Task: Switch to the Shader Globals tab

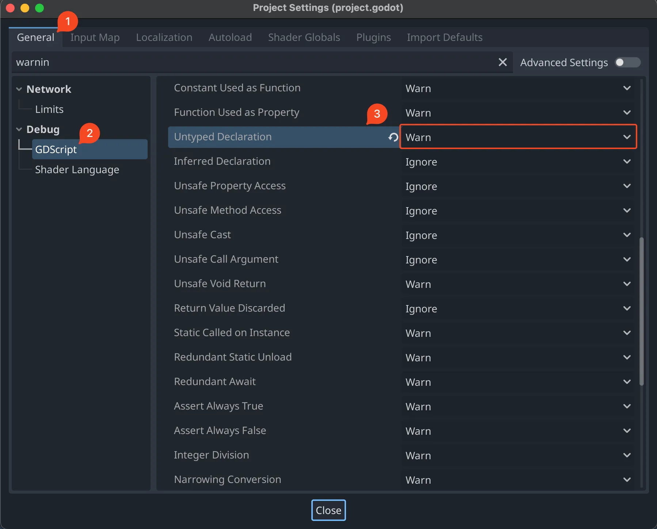Action: point(304,37)
